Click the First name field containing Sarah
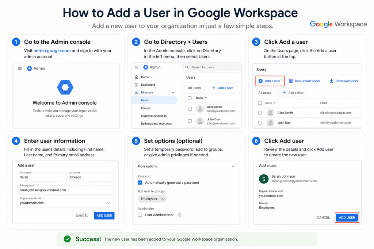 tap(41, 177)
